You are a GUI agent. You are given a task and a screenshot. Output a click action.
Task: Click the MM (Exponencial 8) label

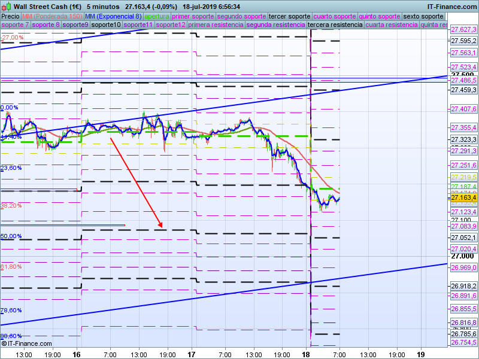(113, 16)
